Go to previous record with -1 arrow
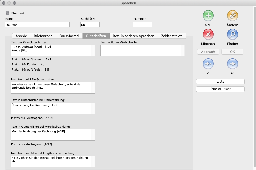The height and width of the screenshot is (170, 256). pyautogui.click(x=208, y=64)
